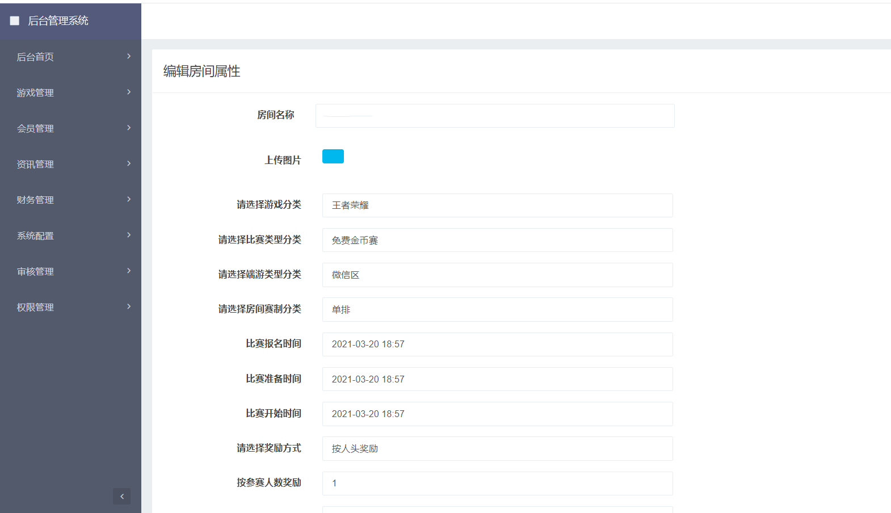The width and height of the screenshot is (891, 513).
Task: Open room format dropdown showing 单排
Action: pyautogui.click(x=497, y=309)
